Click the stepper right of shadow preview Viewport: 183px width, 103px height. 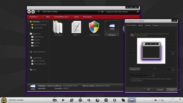point(173,53)
